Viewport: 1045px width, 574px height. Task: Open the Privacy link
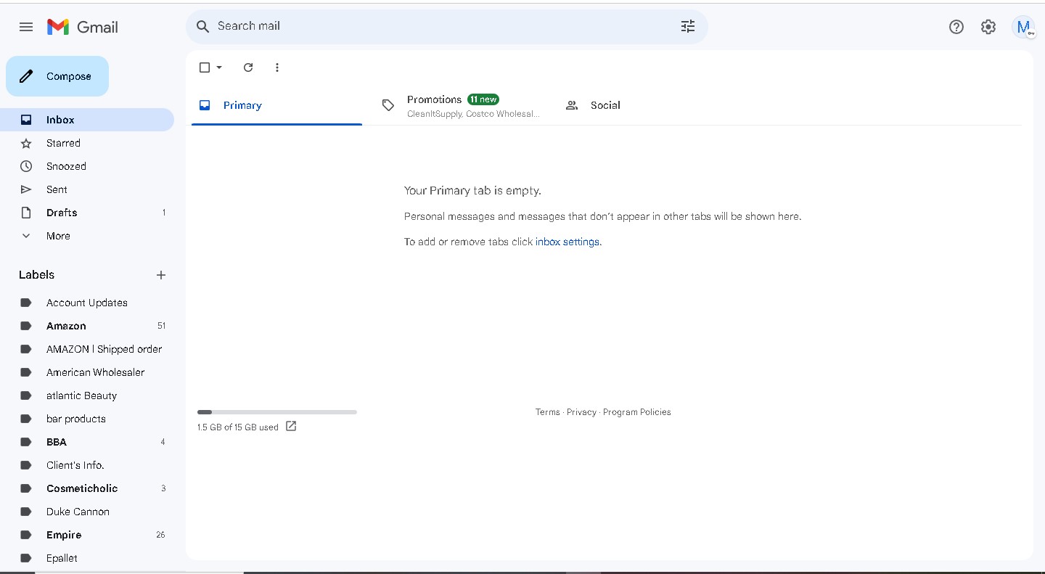pos(581,412)
